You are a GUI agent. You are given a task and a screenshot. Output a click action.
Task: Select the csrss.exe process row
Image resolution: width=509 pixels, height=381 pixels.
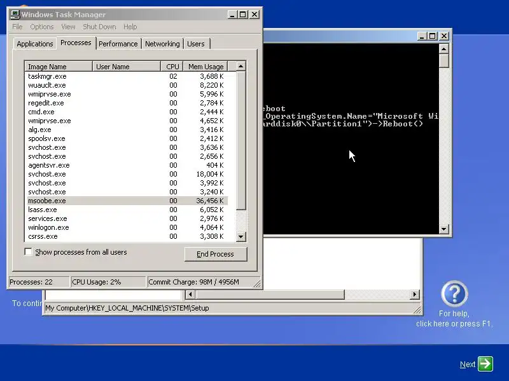pyautogui.click(x=127, y=236)
